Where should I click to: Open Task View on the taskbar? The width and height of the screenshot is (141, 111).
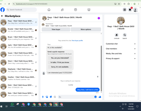coord(6,106)
